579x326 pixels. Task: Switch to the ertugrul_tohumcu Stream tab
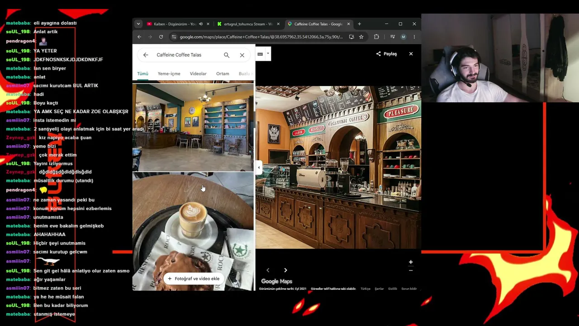pos(248,24)
